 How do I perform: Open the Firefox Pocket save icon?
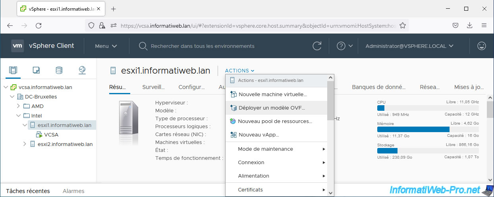(x=456, y=25)
